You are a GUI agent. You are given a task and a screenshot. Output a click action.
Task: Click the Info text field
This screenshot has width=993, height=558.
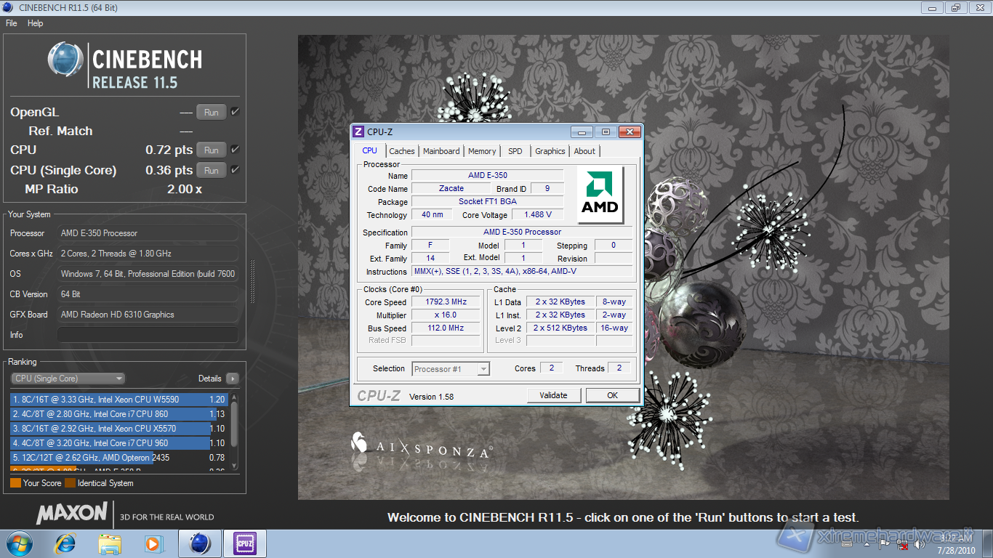click(148, 335)
